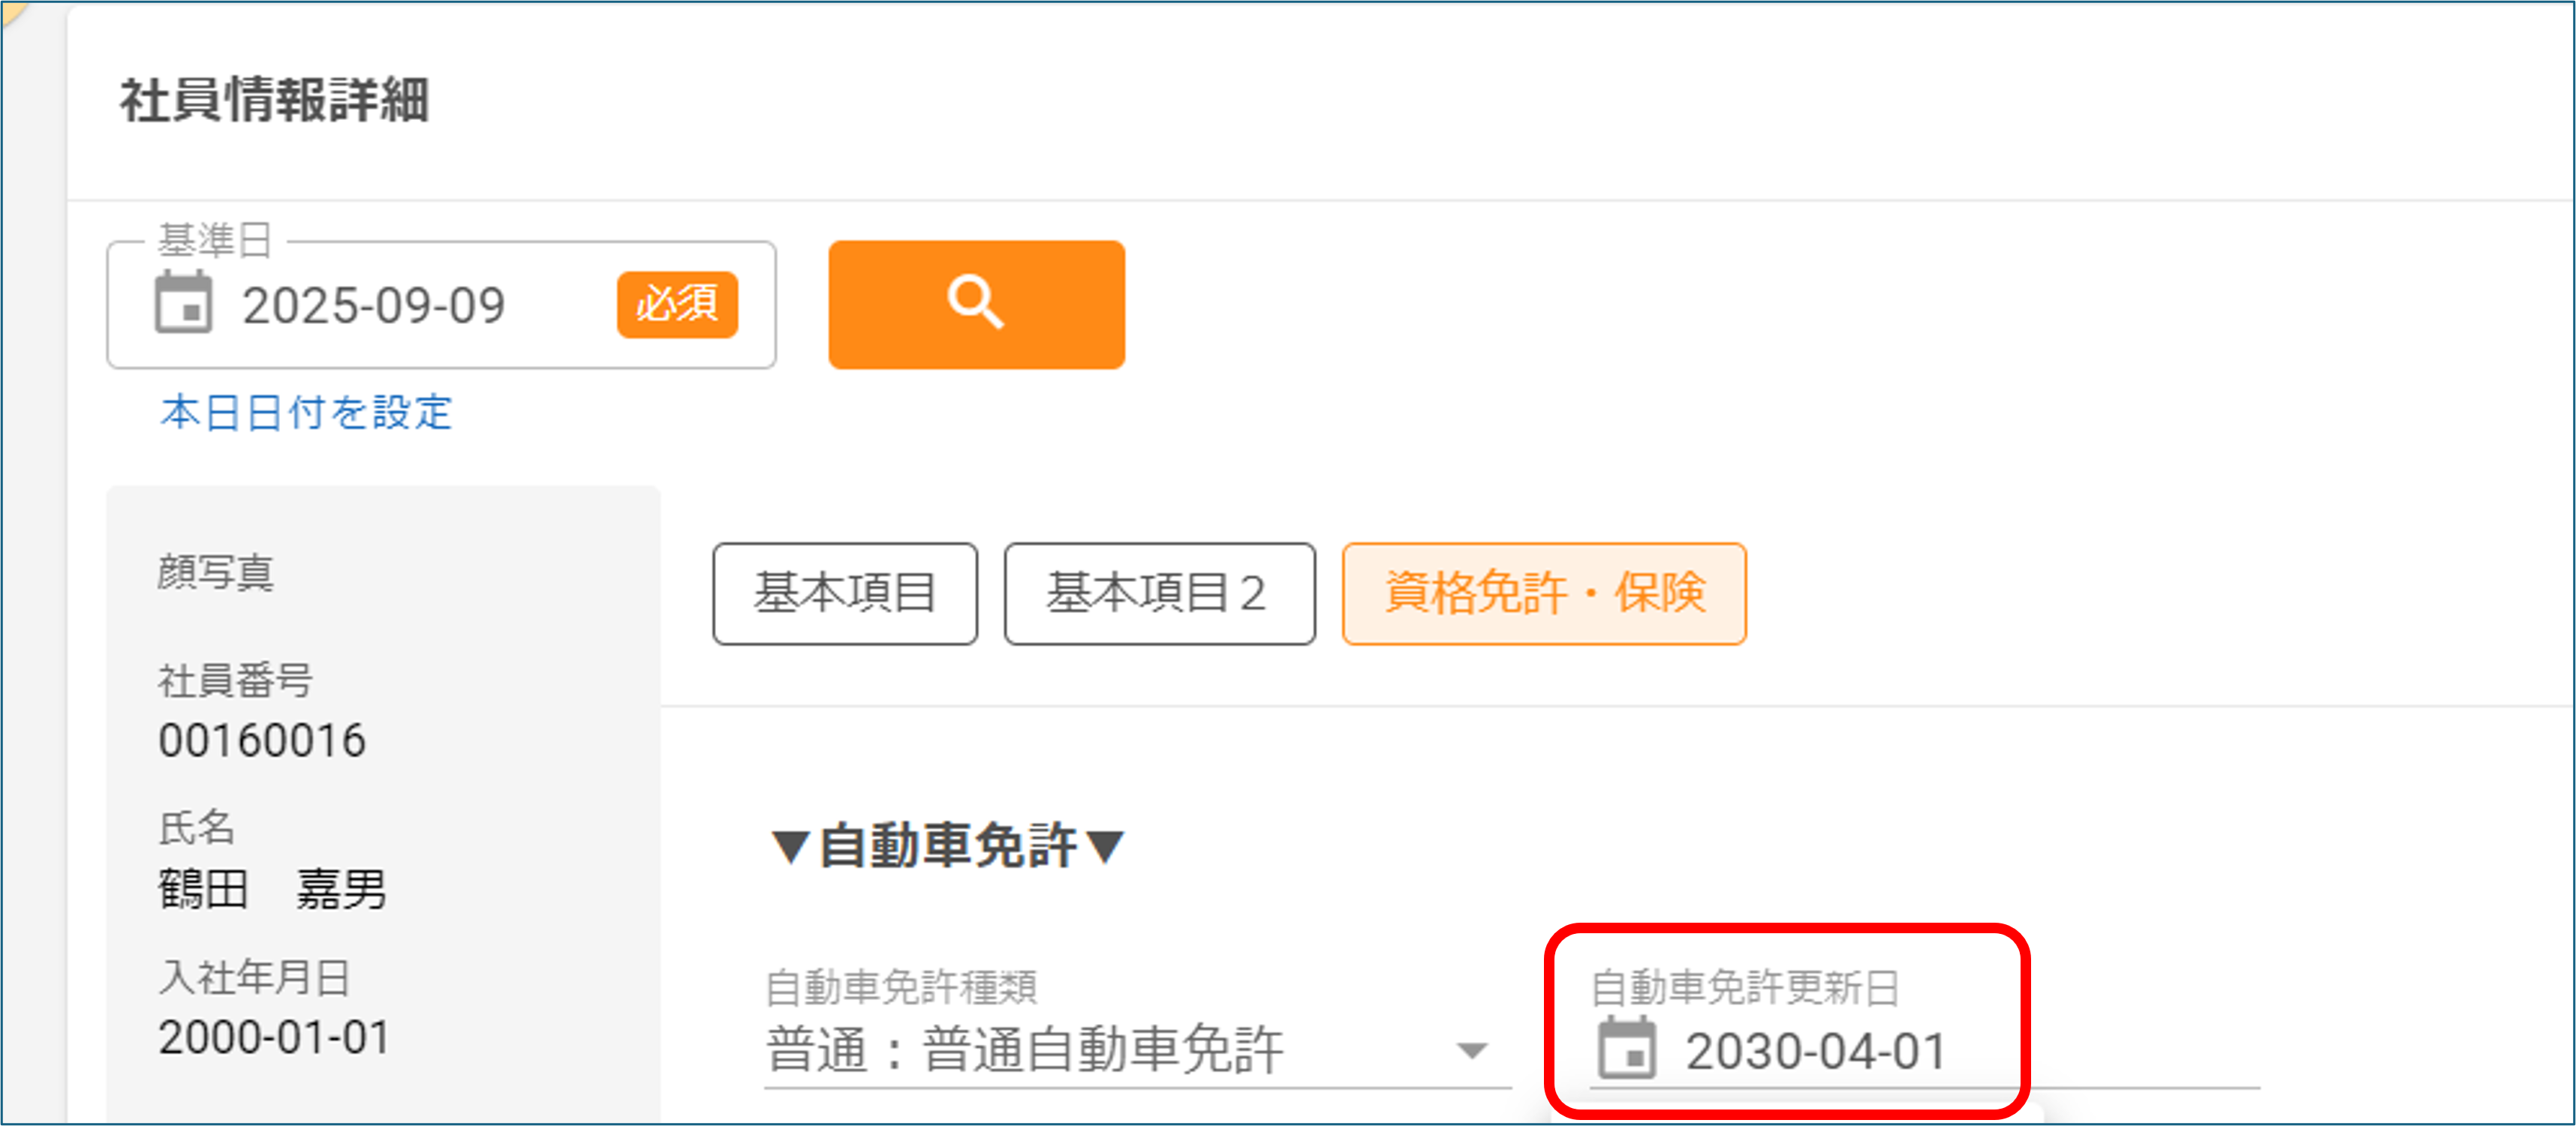
Task: Click the 本日日付を設定 link
Action: pyautogui.click(x=306, y=413)
